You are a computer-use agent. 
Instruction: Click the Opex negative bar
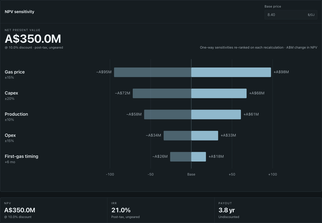point(177,136)
